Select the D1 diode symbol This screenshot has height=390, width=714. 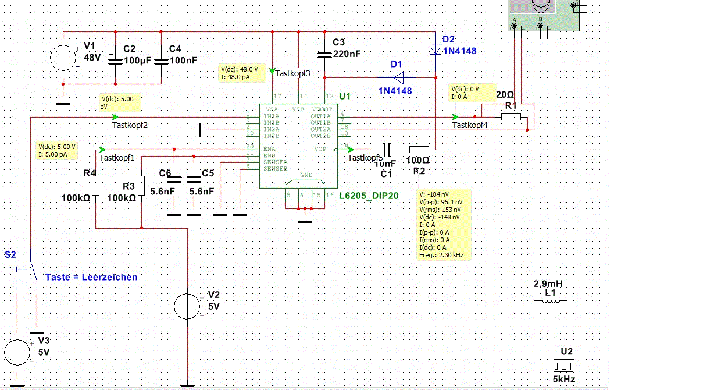[x=398, y=77]
